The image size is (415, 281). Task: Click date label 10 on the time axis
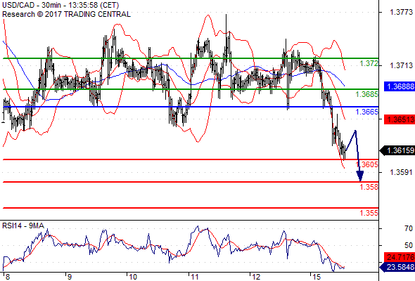pos(133,277)
